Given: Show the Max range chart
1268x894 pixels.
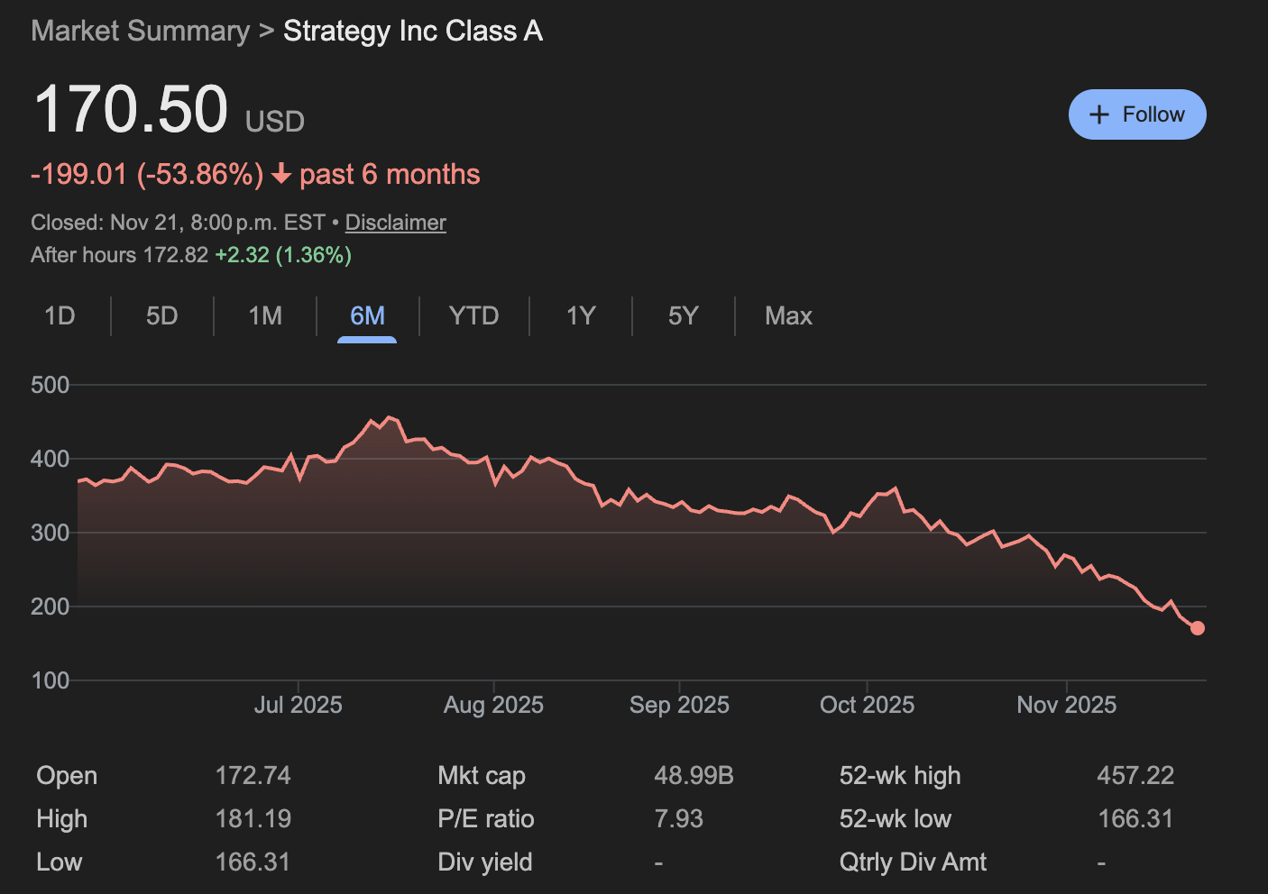Looking at the screenshot, I should point(788,316).
